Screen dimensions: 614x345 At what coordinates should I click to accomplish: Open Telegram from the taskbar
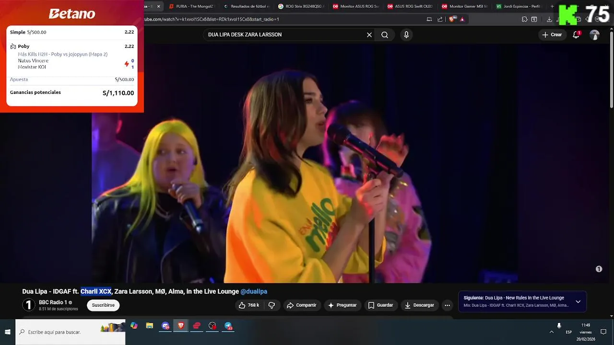pyautogui.click(x=228, y=326)
